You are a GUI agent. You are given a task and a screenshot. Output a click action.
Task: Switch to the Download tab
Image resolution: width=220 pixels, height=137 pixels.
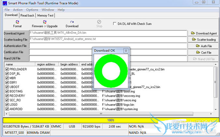click(x=11, y=15)
